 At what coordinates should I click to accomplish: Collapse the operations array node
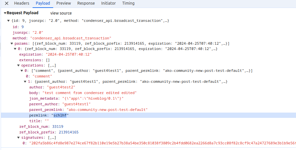[19, 66]
